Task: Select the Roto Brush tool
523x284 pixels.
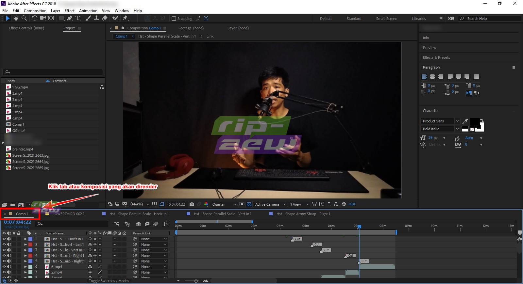Action: 115,18
